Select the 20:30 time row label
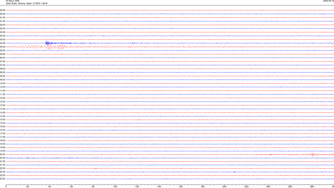This screenshot has height=188, width=334. (x=2, y=158)
